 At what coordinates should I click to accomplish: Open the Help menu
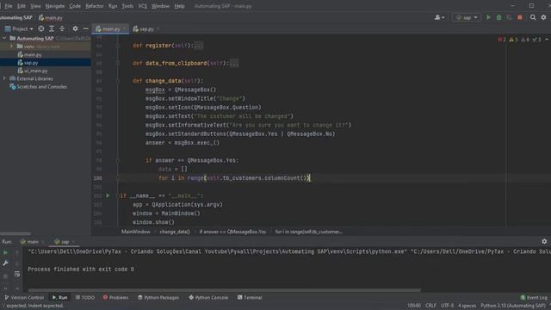coord(179,6)
